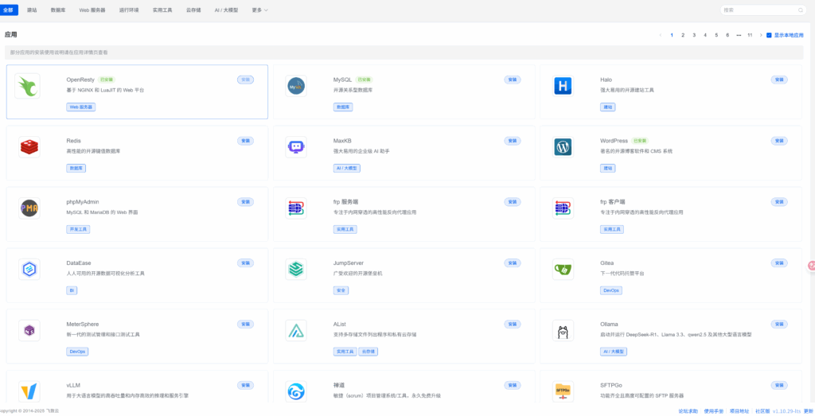The width and height of the screenshot is (815, 416).
Task: Switch to the AI / 大模型 tab
Action: pyautogui.click(x=226, y=10)
